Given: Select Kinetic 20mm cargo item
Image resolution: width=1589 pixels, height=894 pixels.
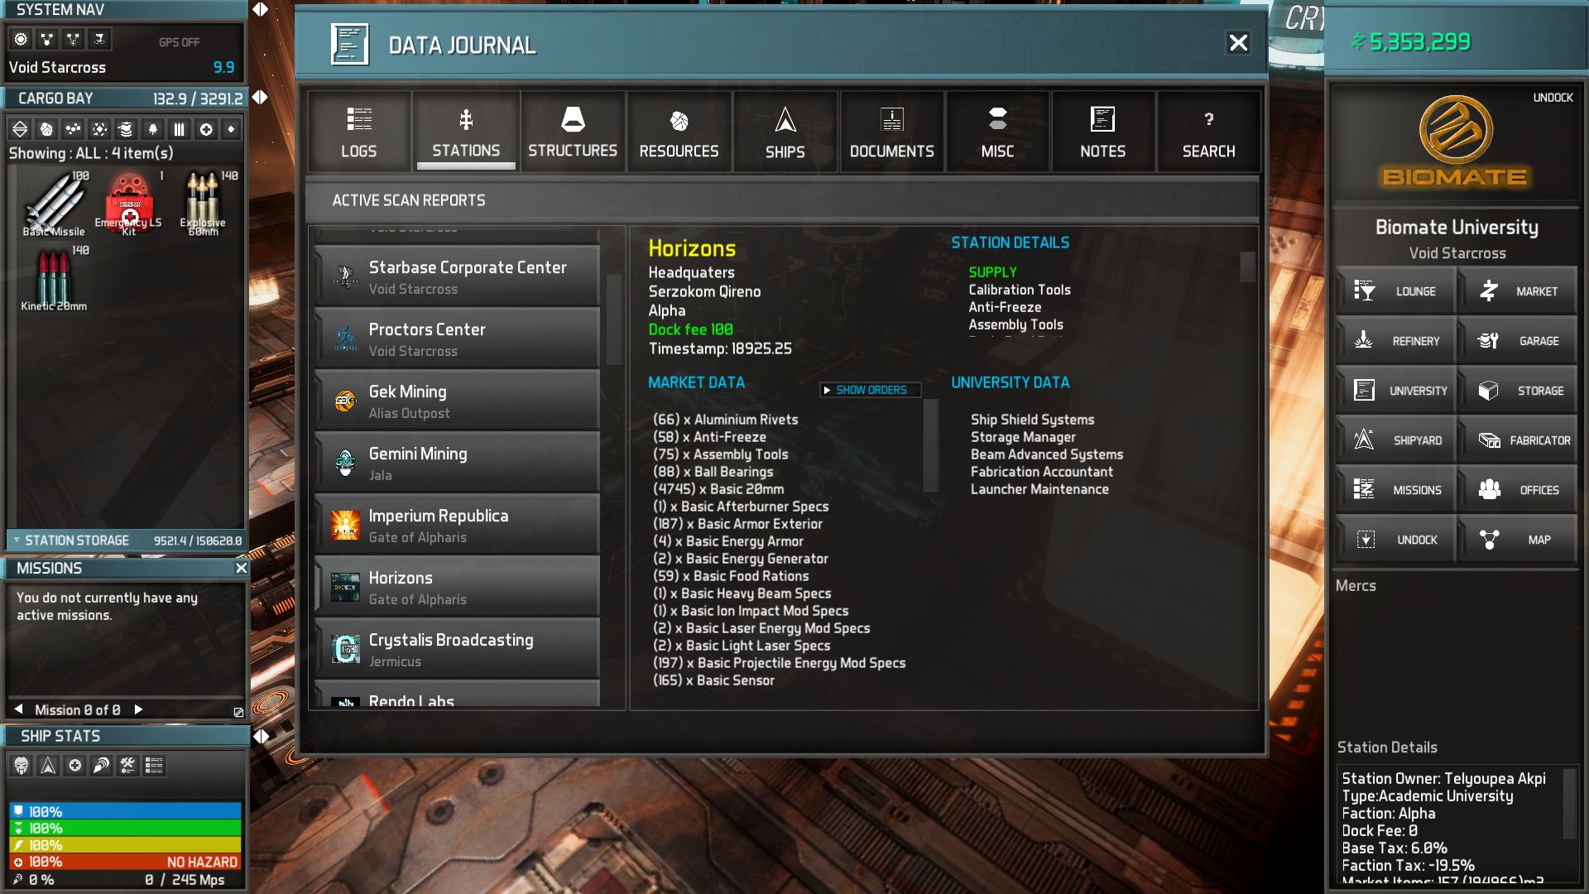Looking at the screenshot, I should (53, 280).
